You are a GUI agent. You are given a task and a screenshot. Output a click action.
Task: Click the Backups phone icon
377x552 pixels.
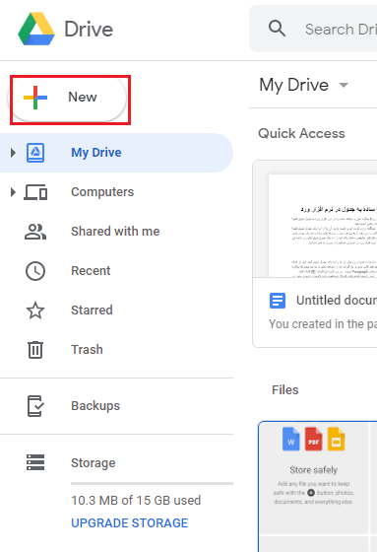pos(35,406)
